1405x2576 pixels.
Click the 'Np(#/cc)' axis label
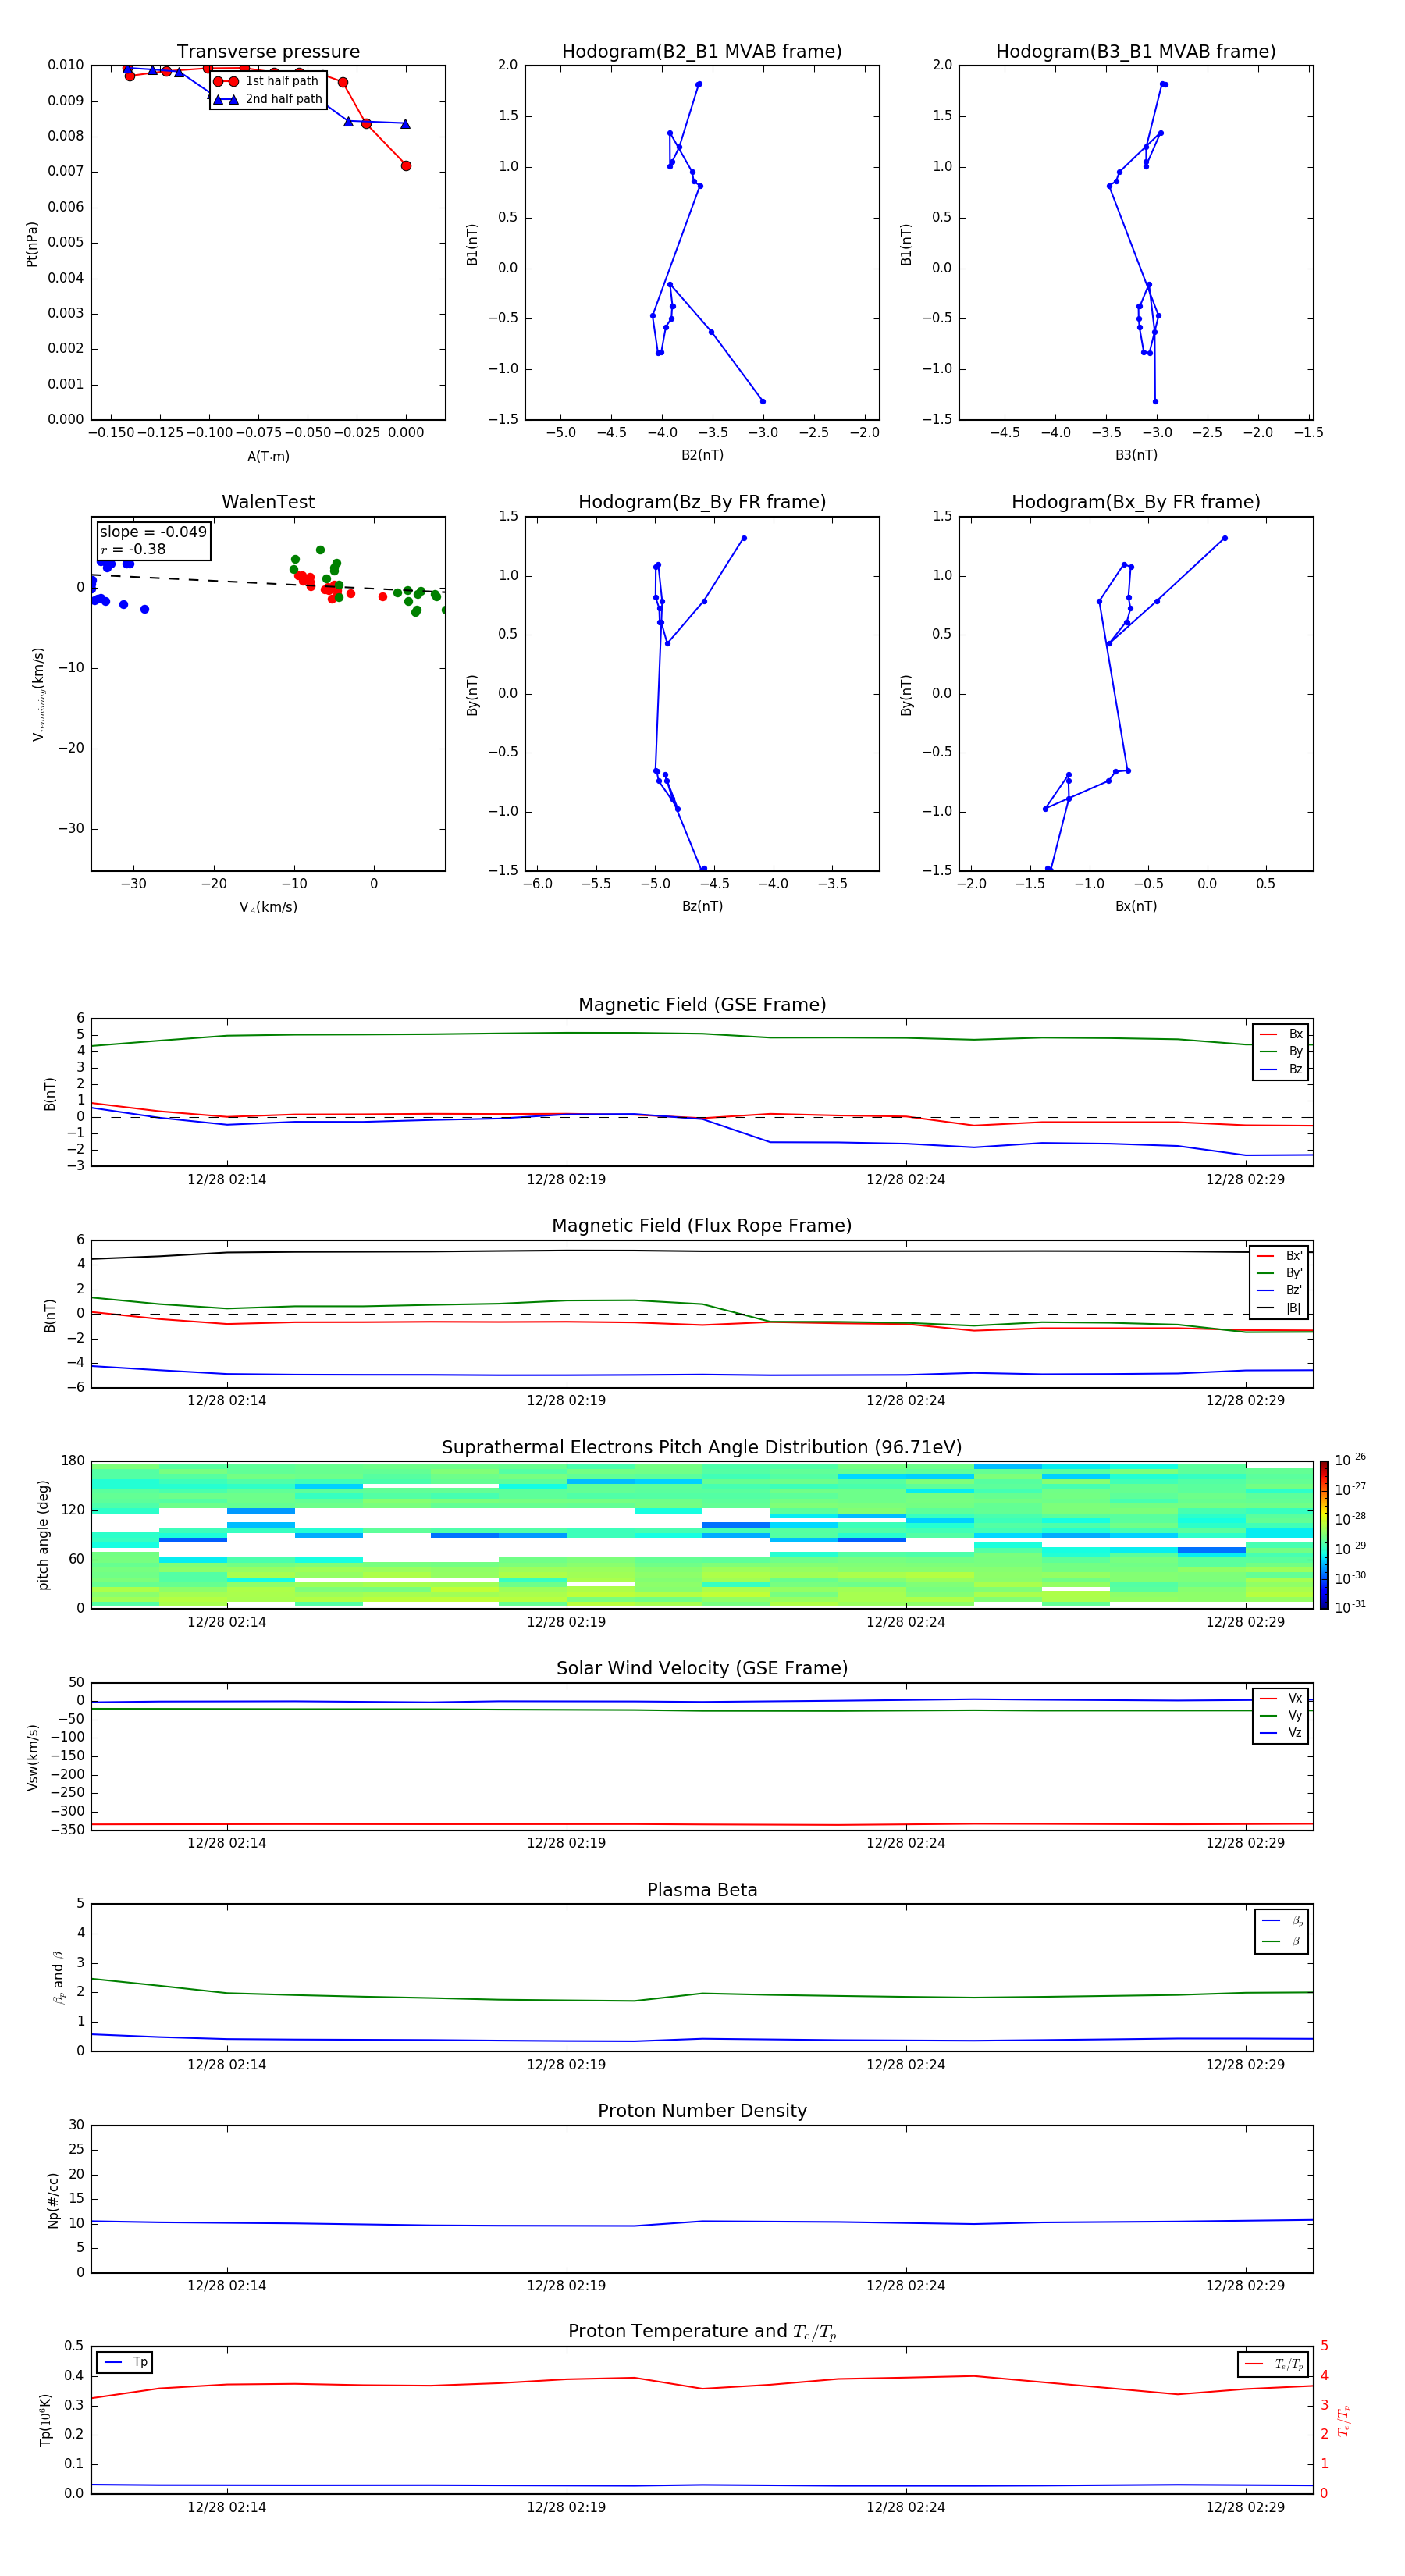point(53,2200)
